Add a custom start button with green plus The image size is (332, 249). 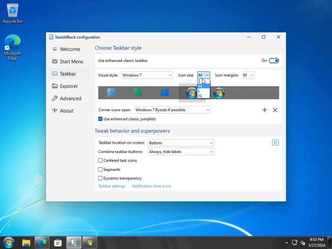pos(265,110)
